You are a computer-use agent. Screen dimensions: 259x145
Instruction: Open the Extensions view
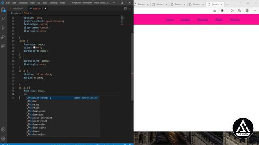(x=3, y=46)
